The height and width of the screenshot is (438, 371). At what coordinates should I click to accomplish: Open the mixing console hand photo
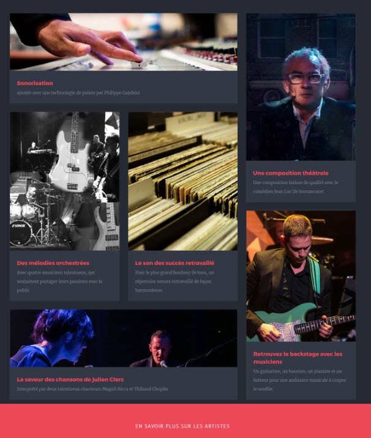tap(124, 42)
